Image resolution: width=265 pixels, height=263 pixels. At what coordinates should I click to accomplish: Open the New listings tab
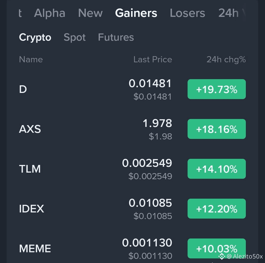point(90,13)
